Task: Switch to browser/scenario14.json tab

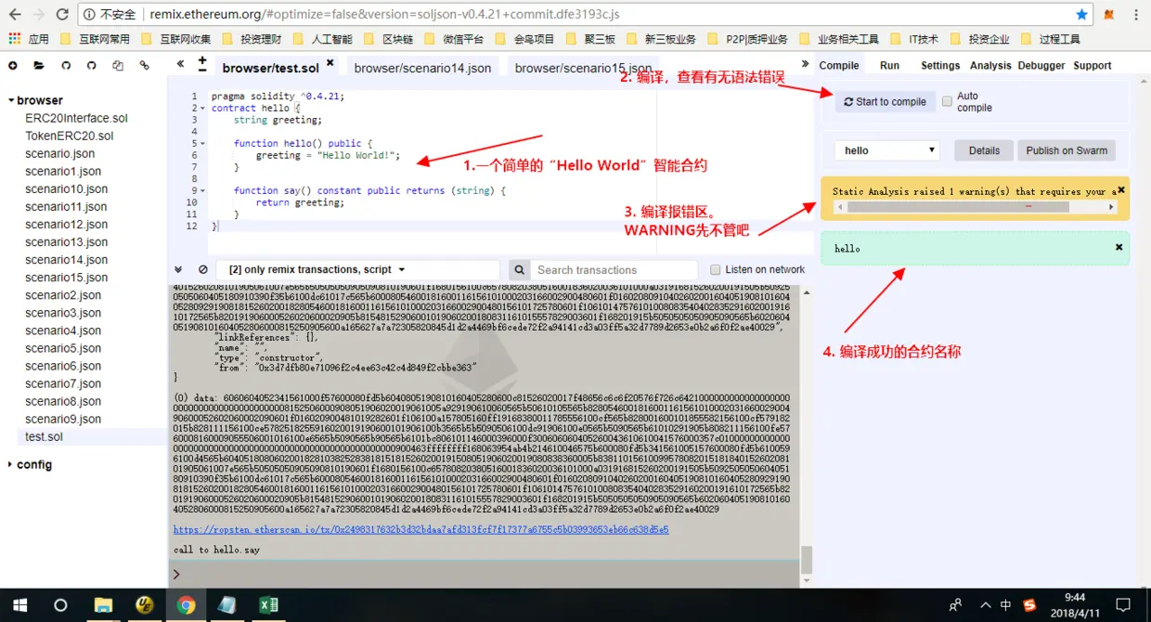Action: tap(422, 69)
